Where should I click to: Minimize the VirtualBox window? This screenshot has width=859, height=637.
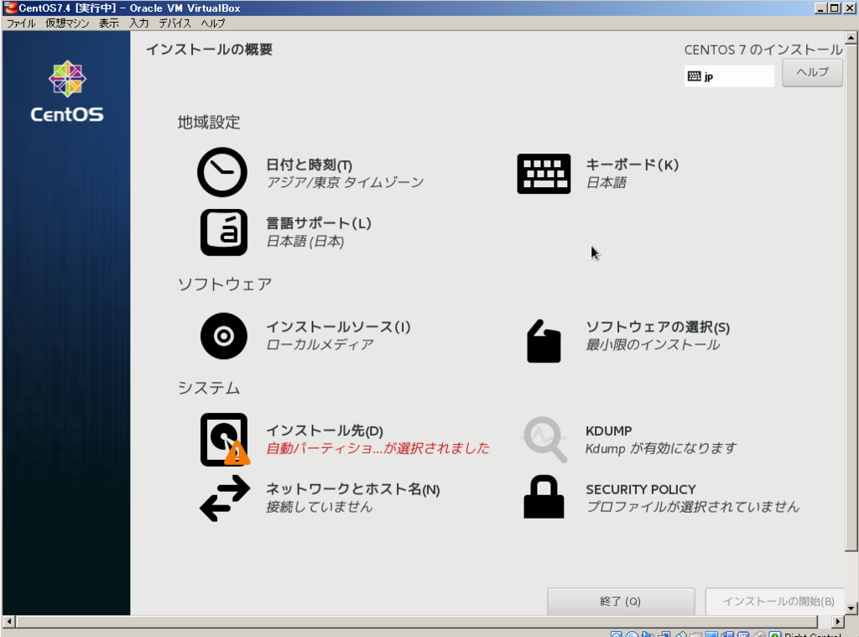point(820,8)
